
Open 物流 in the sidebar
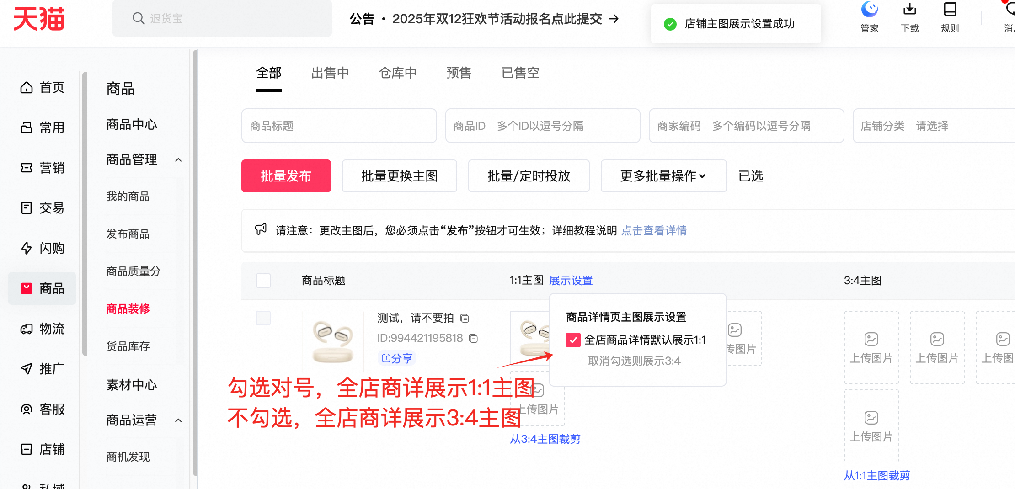[x=43, y=329]
